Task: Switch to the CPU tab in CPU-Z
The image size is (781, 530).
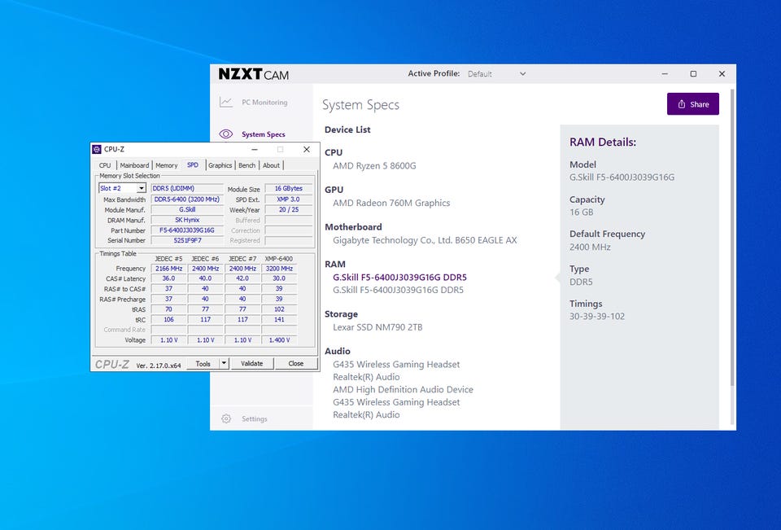Action: pos(105,165)
